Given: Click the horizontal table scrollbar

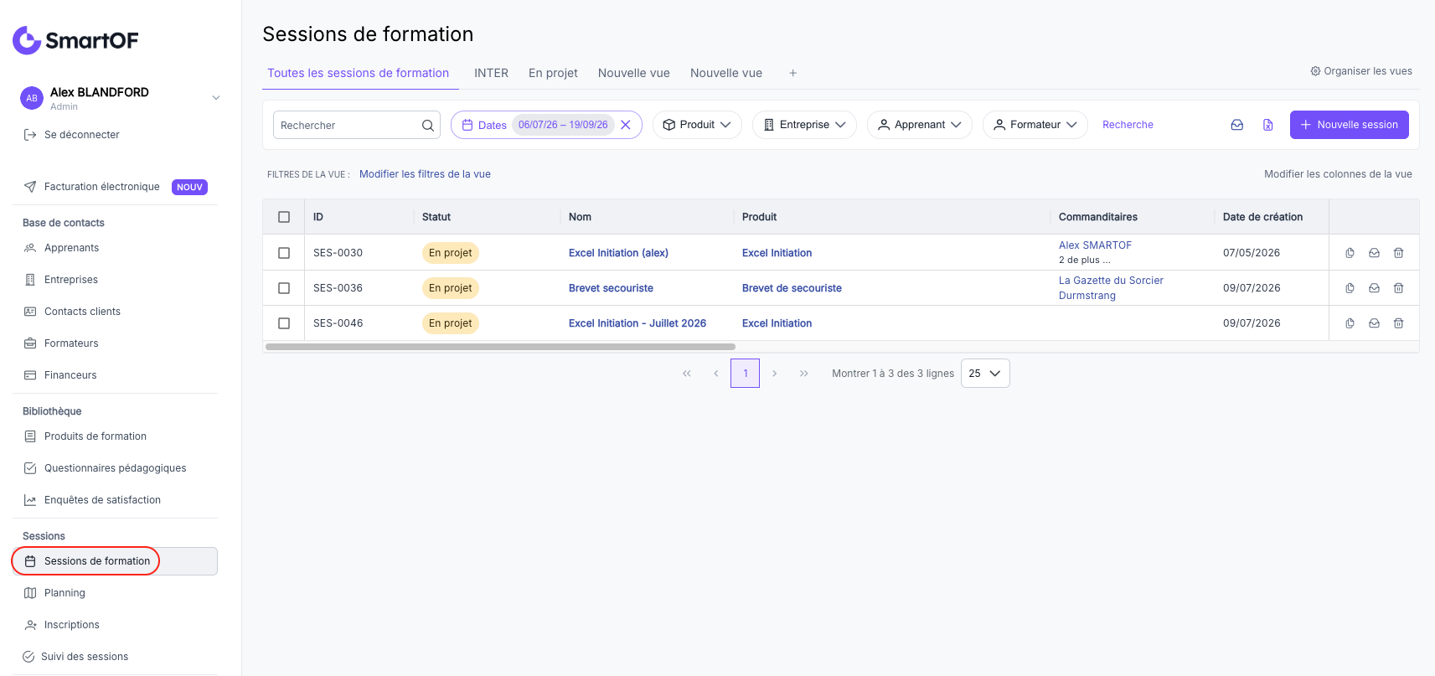Looking at the screenshot, I should (x=500, y=347).
